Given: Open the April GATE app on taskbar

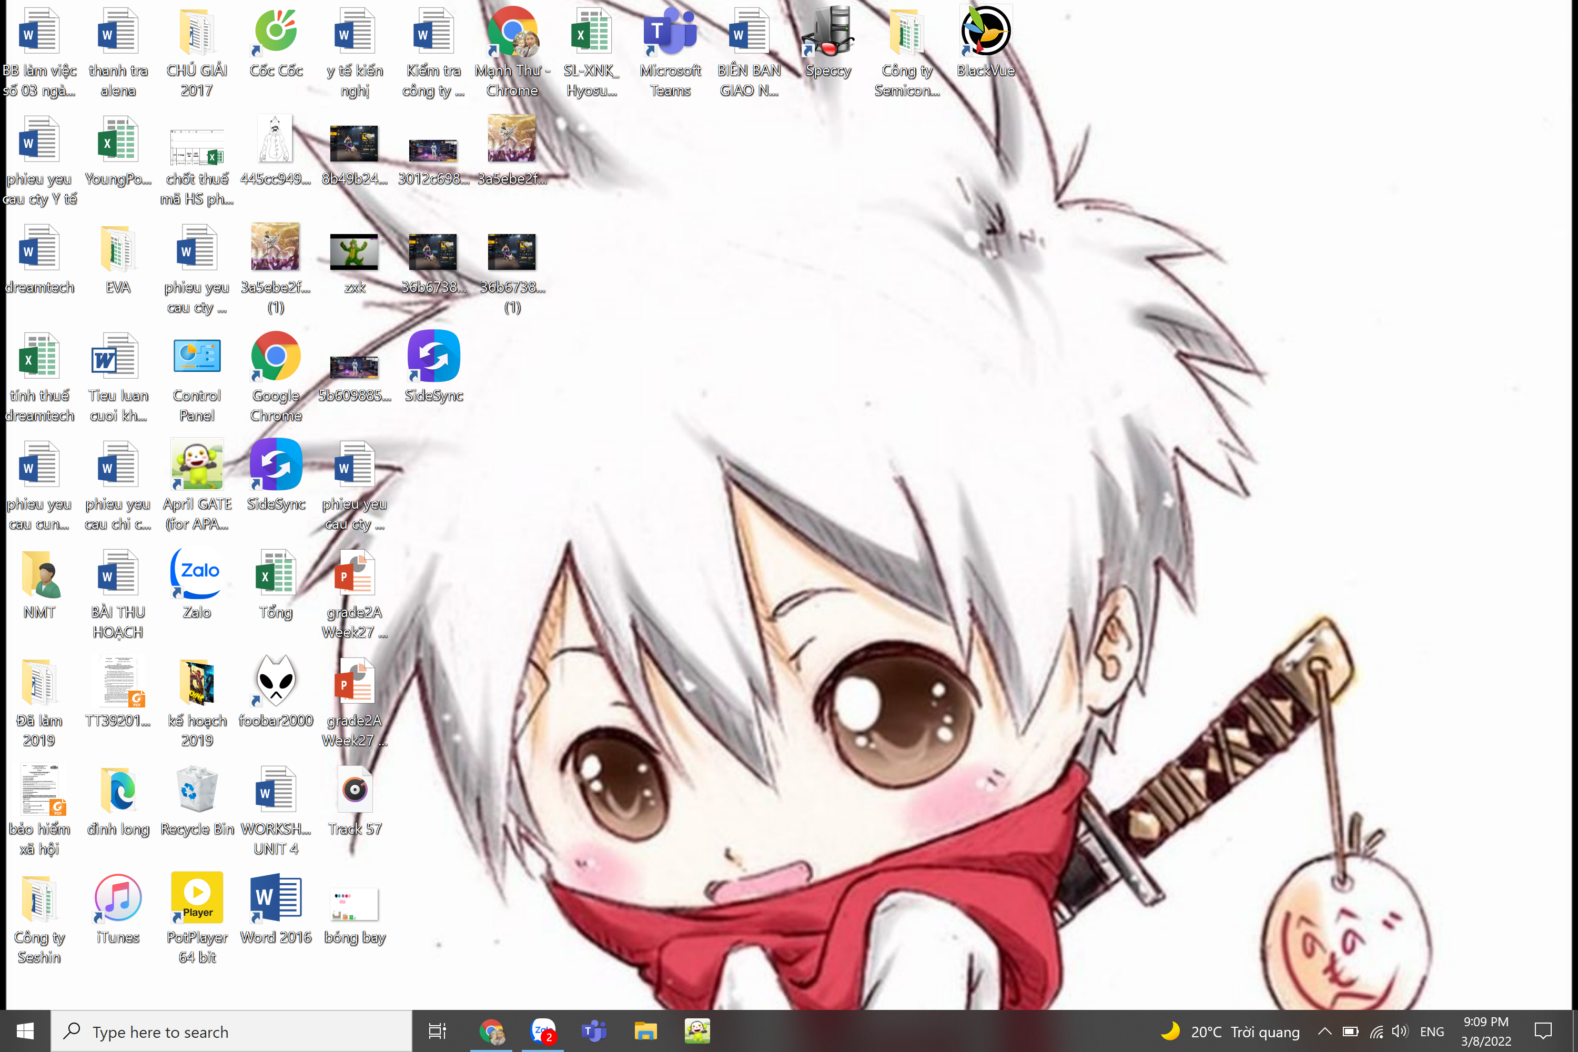Looking at the screenshot, I should click(x=697, y=1031).
